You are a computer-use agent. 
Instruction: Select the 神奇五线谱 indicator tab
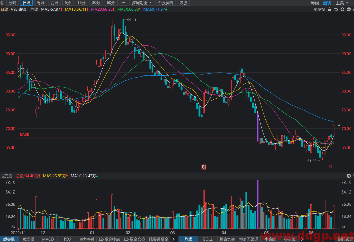pyautogui.click(x=249, y=239)
